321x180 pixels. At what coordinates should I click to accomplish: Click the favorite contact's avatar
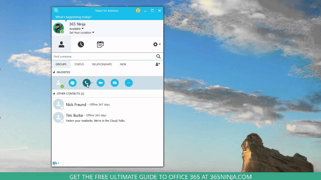tap(59, 83)
